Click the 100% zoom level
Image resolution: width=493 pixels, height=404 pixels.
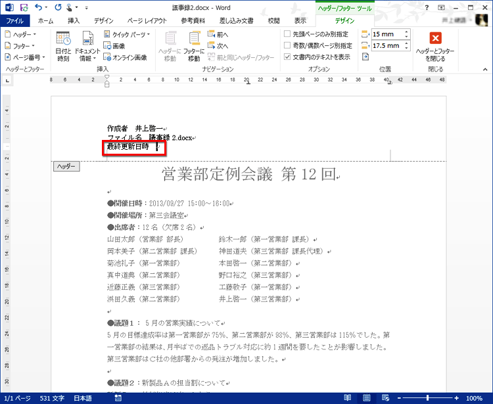click(474, 398)
